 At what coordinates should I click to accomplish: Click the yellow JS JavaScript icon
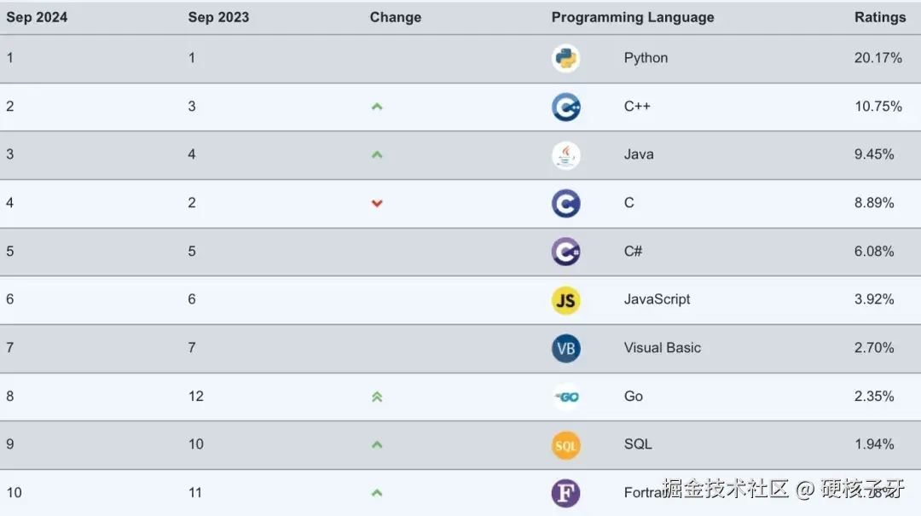(x=565, y=299)
